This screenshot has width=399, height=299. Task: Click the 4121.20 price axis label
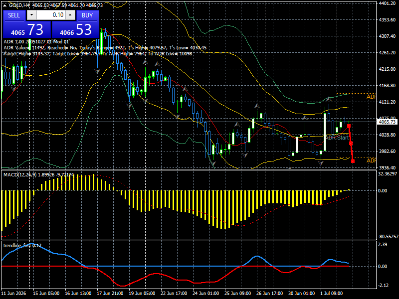tap(387, 102)
